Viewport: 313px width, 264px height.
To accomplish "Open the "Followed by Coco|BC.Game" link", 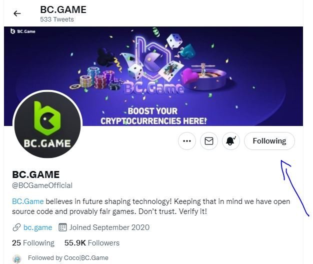I will (x=68, y=258).
